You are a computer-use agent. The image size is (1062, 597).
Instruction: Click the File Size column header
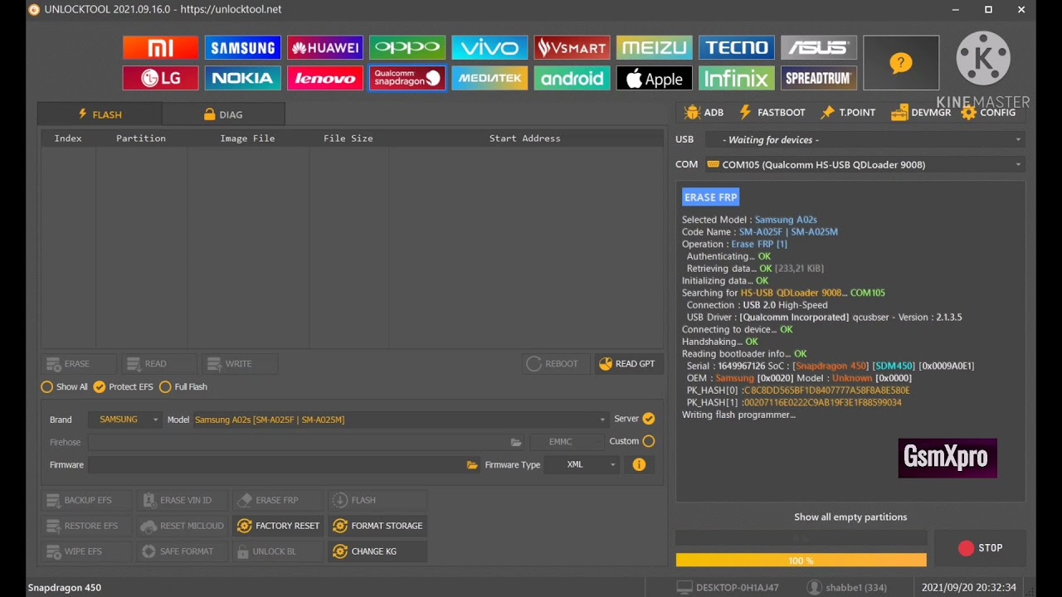(348, 138)
